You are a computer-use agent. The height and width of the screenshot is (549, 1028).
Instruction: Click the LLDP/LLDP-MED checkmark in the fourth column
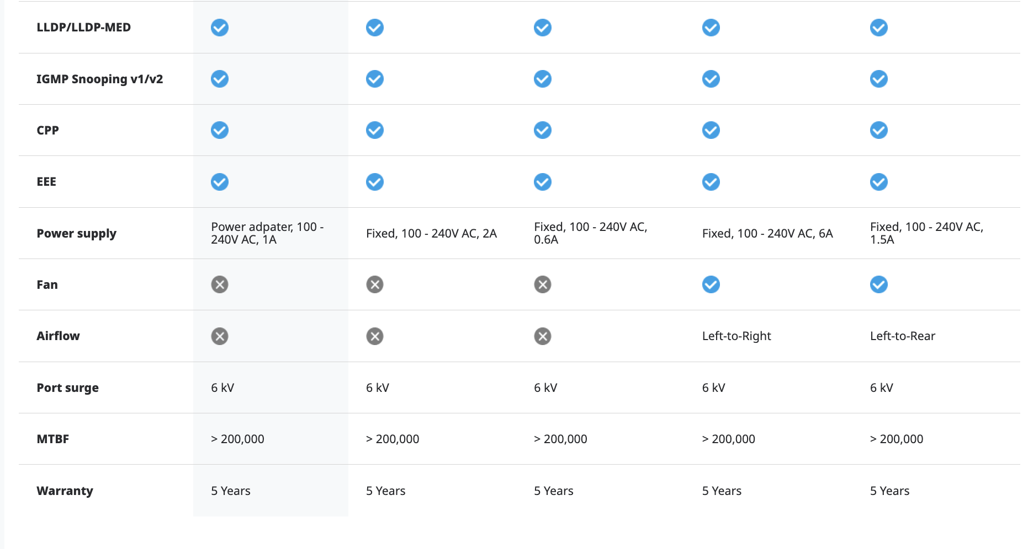click(711, 28)
